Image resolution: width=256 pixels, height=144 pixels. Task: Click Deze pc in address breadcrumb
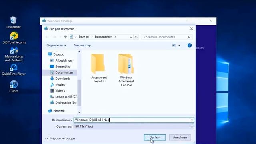[84, 37]
